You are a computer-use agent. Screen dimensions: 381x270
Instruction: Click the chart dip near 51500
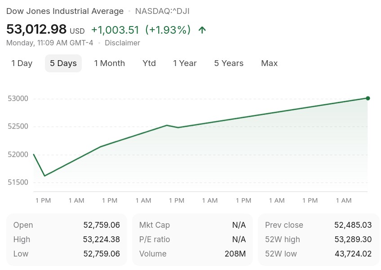(x=45, y=176)
